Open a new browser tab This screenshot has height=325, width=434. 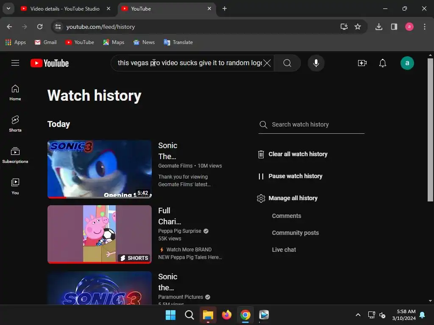coord(225,8)
